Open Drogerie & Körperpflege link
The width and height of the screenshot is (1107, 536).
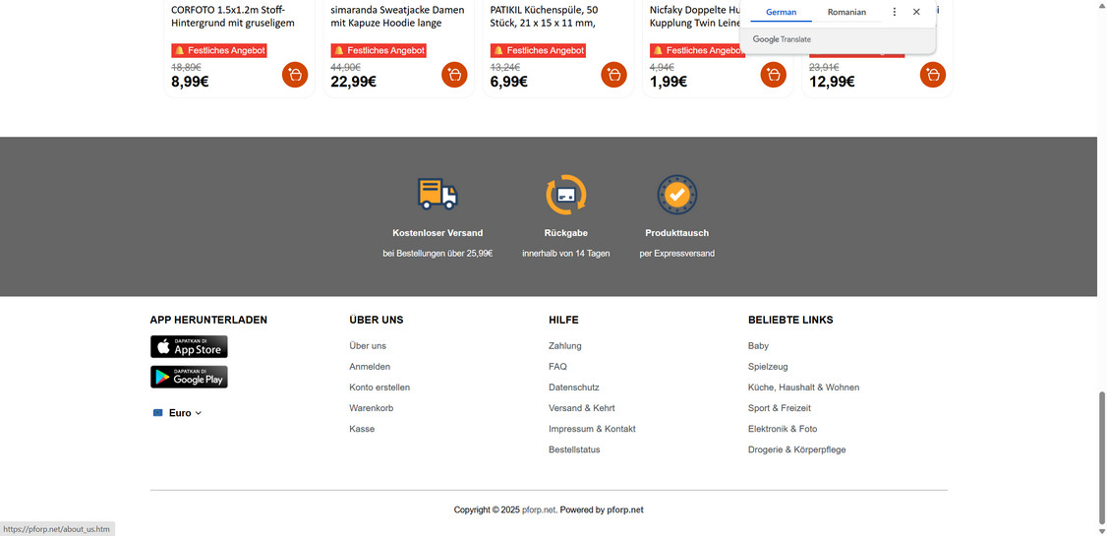click(x=797, y=449)
